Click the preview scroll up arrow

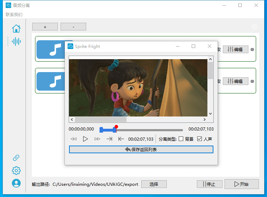211,59
